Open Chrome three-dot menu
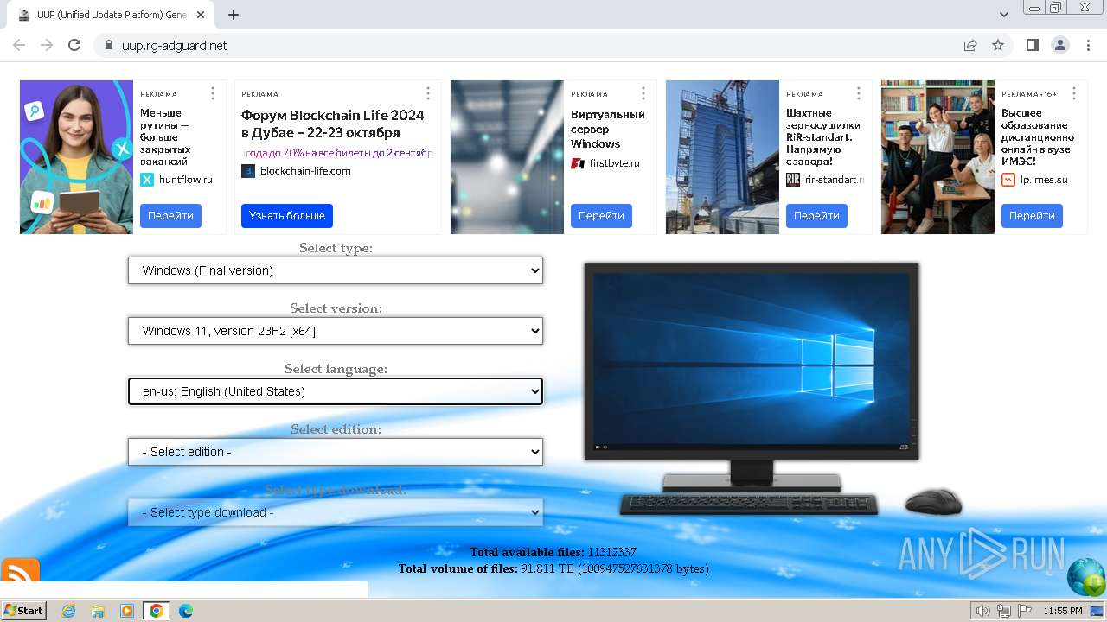This screenshot has width=1107, height=622. pyautogui.click(x=1087, y=45)
